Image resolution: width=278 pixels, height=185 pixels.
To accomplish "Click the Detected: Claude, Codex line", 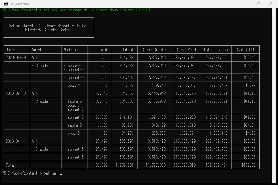I will click(x=47, y=30).
